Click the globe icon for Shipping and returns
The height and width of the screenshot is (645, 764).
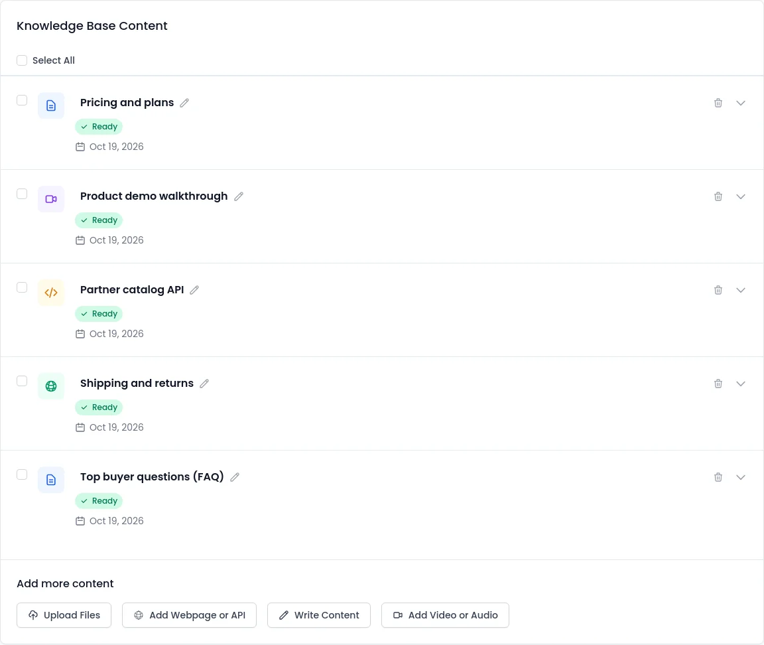pyautogui.click(x=51, y=386)
